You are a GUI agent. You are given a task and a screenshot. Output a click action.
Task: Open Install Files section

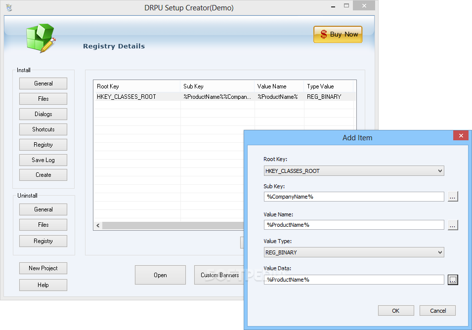coord(43,99)
